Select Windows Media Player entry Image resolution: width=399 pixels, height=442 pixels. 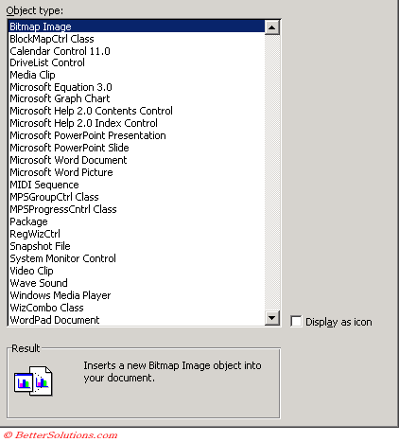coord(136,295)
